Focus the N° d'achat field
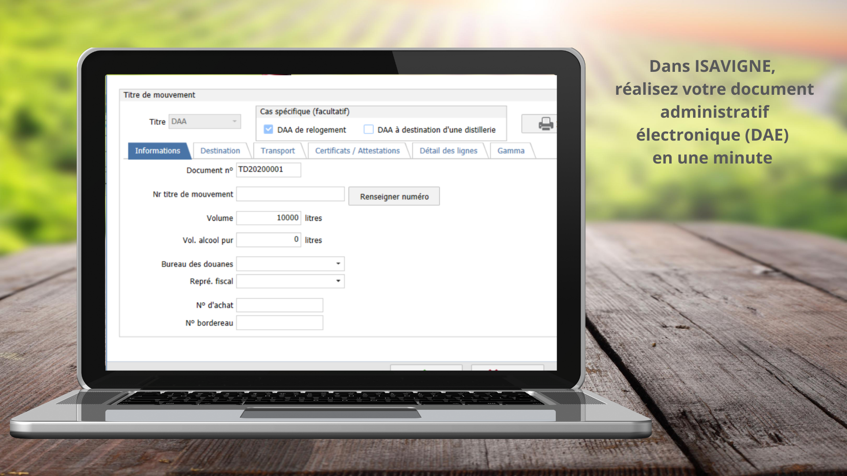847x476 pixels. pos(280,305)
